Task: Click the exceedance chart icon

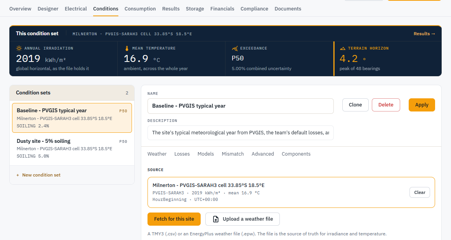Action: (235, 48)
